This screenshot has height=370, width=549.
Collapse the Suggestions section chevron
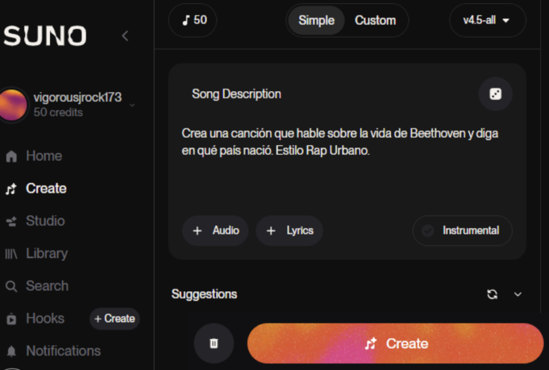tap(517, 294)
